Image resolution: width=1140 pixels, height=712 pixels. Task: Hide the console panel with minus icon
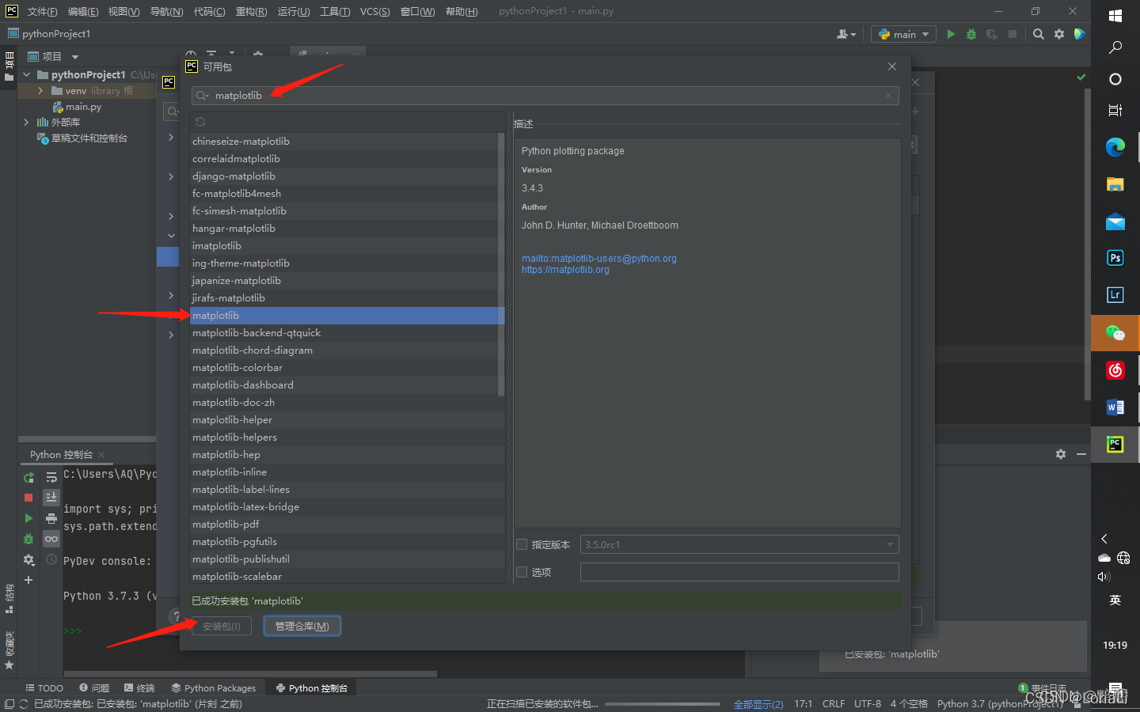click(1081, 454)
